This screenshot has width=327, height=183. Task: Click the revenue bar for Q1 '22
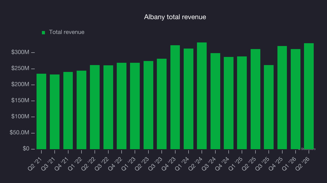pyautogui.click(x=81, y=110)
